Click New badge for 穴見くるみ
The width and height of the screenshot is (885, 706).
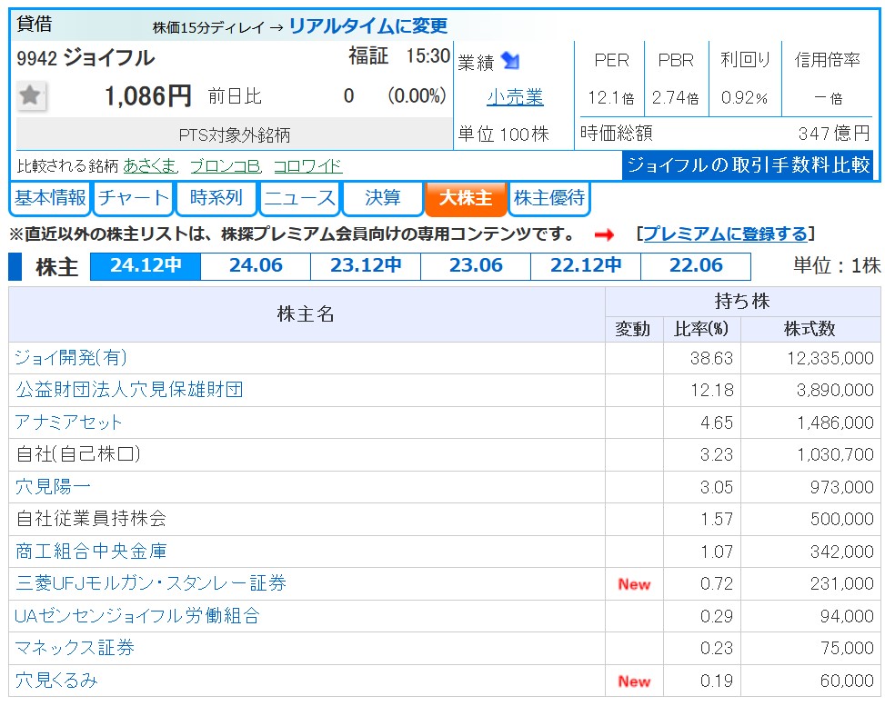pyautogui.click(x=634, y=681)
